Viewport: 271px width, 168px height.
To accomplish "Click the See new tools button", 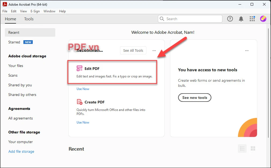I will (x=195, y=98).
